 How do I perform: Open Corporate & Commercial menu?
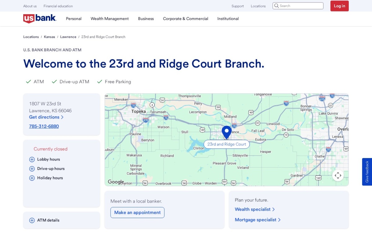tap(186, 19)
